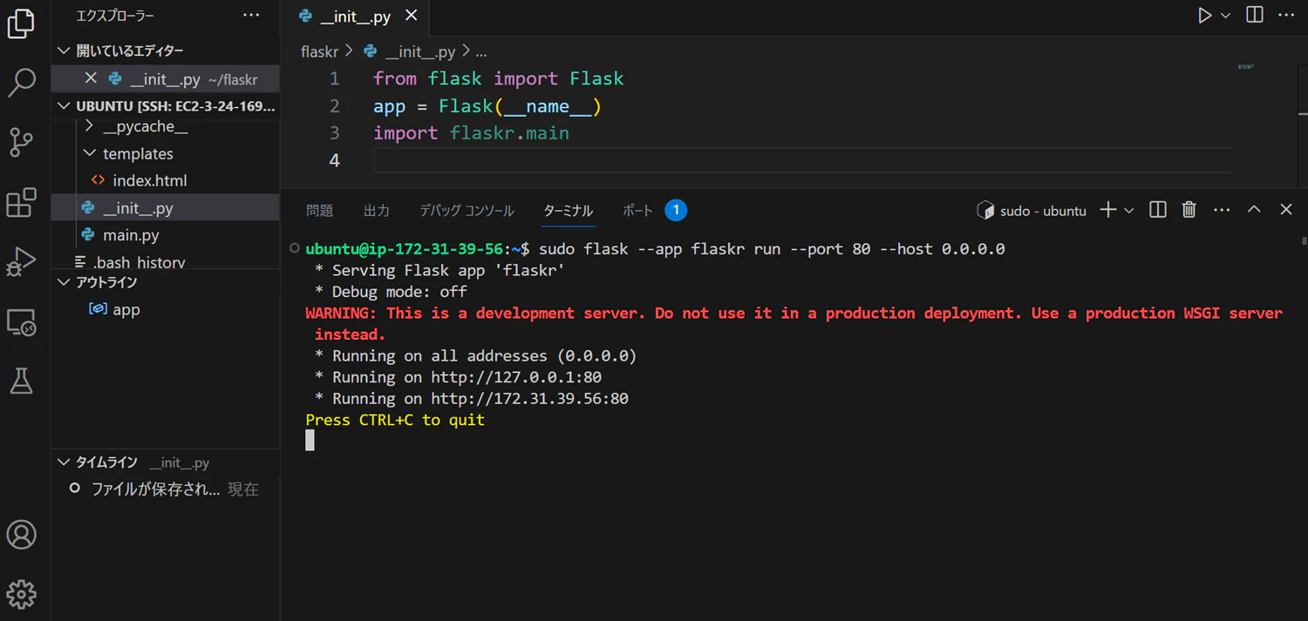Open run button dropdown arrow
Viewport: 1308px width, 621px height.
coord(1225,16)
